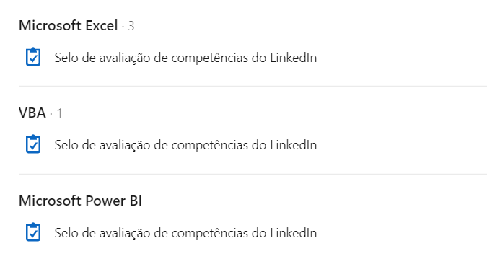487x264 pixels.
Task: Click the word Selo under Microsoft Power BI
Action: tap(66, 233)
